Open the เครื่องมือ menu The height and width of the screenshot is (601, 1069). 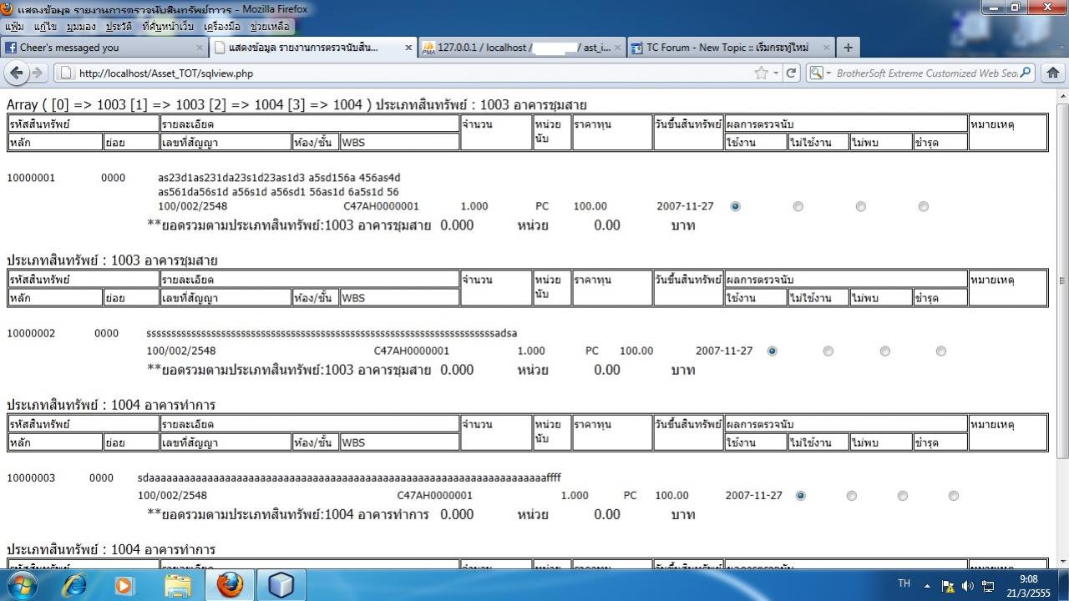pyautogui.click(x=221, y=26)
